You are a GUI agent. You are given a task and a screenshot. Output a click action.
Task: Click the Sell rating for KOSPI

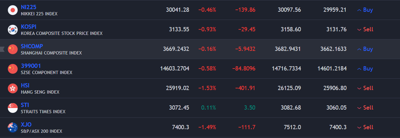coord(365,29)
